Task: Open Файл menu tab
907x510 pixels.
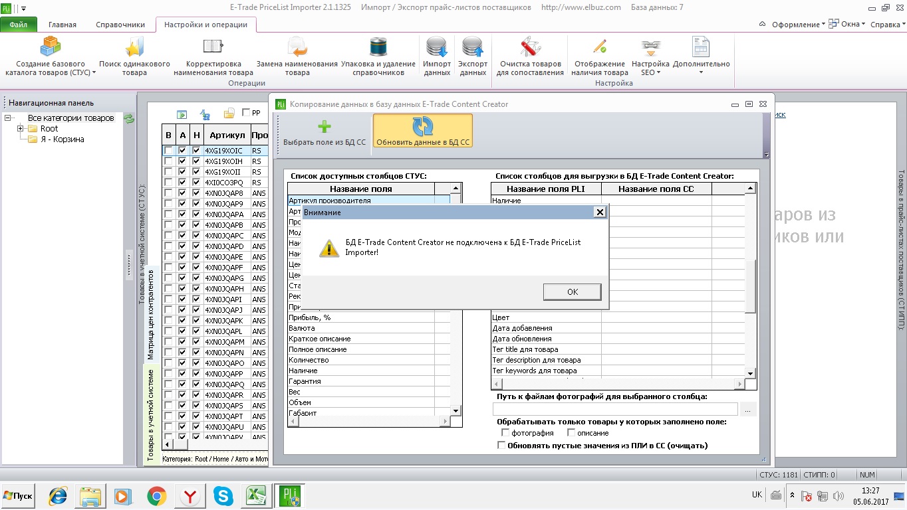Action: click(x=19, y=25)
